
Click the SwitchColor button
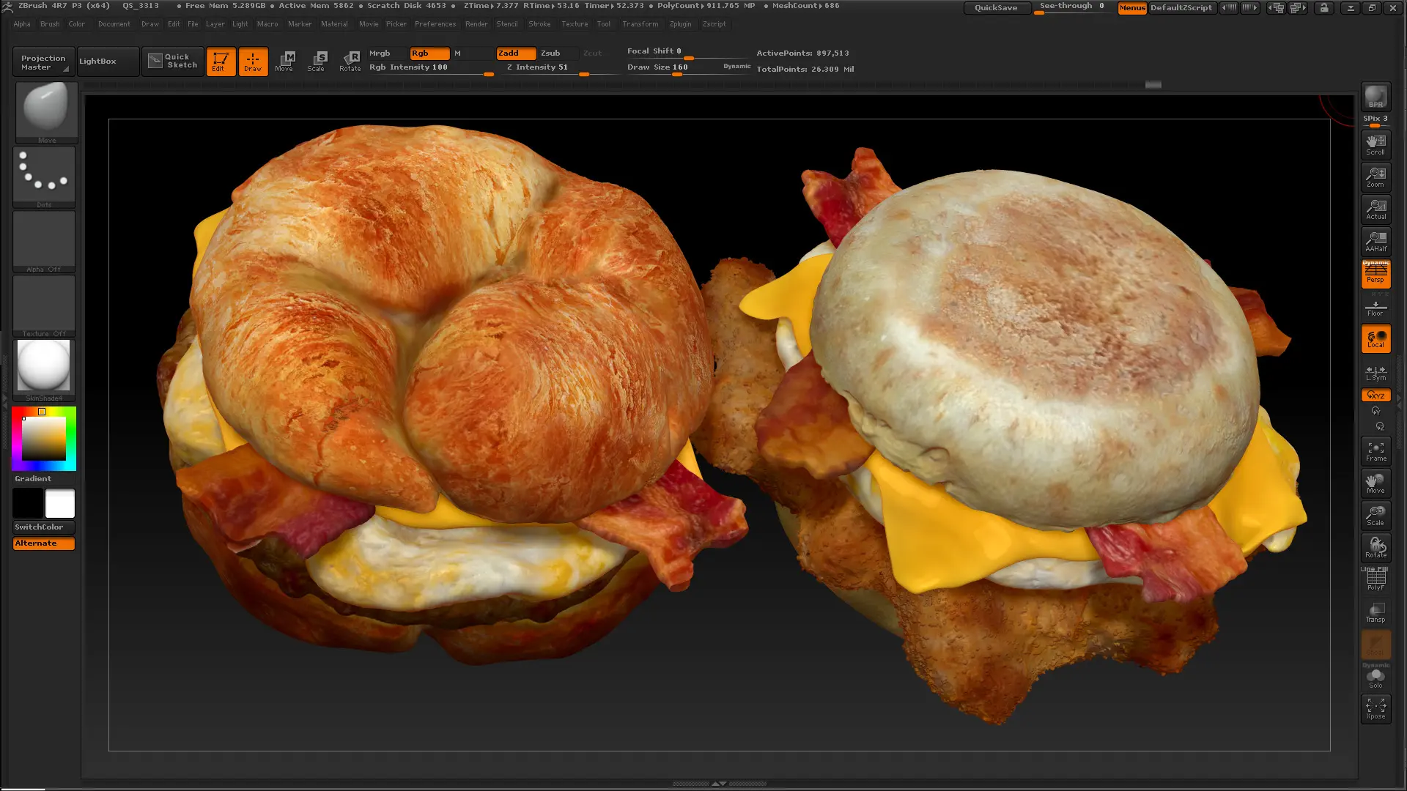coord(44,527)
